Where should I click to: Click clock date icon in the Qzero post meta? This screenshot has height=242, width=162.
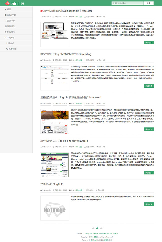[x=54, y=147]
